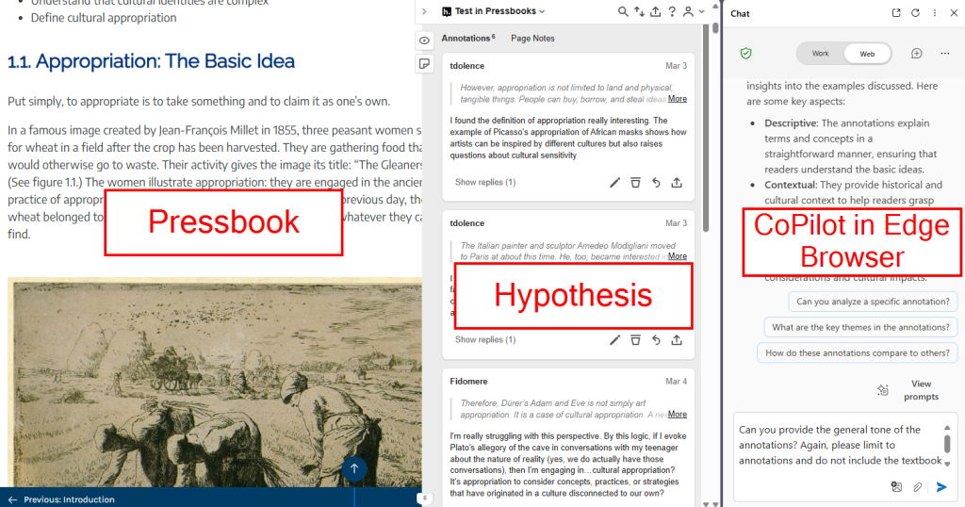Image resolution: width=965 pixels, height=507 pixels.
Task: Show replies on first tdolence annotation
Action: pos(485,182)
